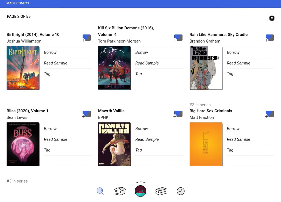281x202 pixels.
Task: View author EPHK
Action: click(103, 117)
